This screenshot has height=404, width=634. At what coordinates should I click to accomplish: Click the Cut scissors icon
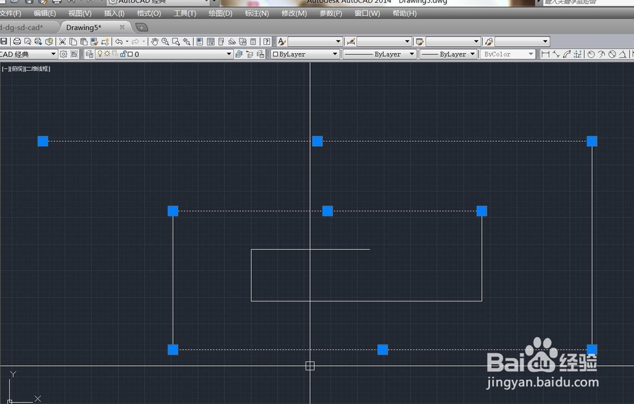click(x=62, y=41)
